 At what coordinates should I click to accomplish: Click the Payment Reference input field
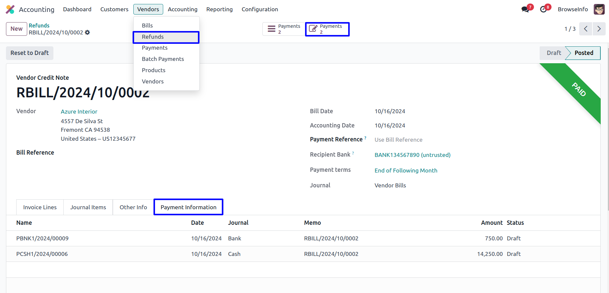tap(431, 140)
